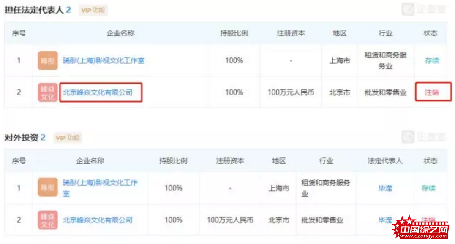Click the pink 峰焱文化 logo in 担任法定代表人 table
The image size is (455, 244).
click(x=48, y=92)
